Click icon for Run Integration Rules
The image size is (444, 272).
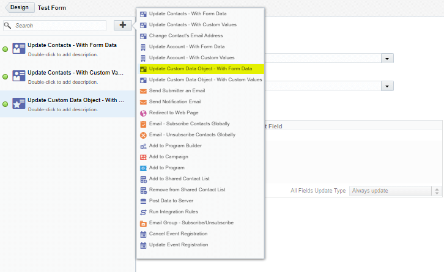coord(143,212)
